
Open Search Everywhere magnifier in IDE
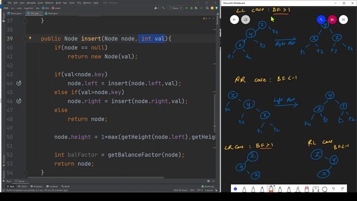click(207, 8)
